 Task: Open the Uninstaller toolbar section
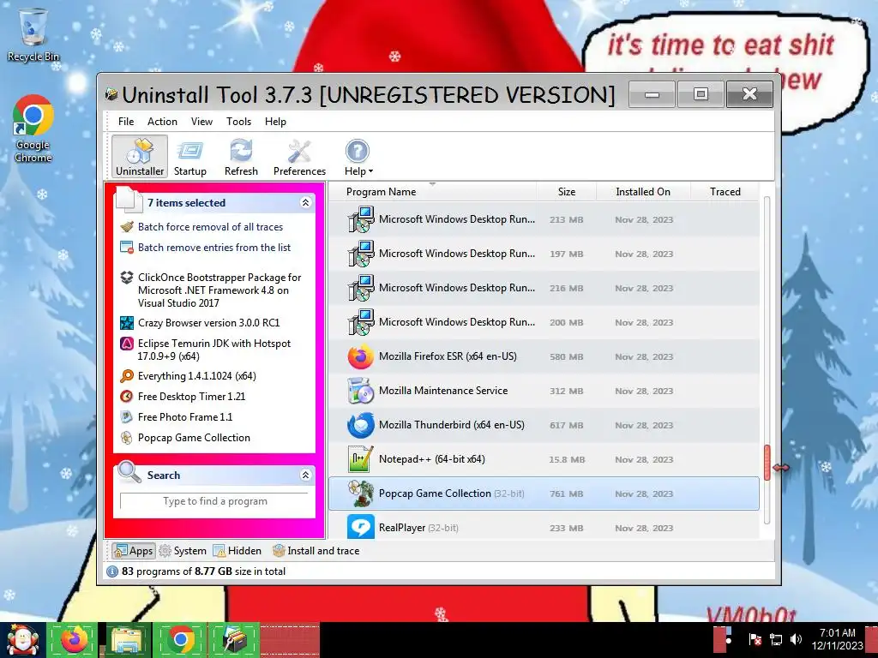140,156
